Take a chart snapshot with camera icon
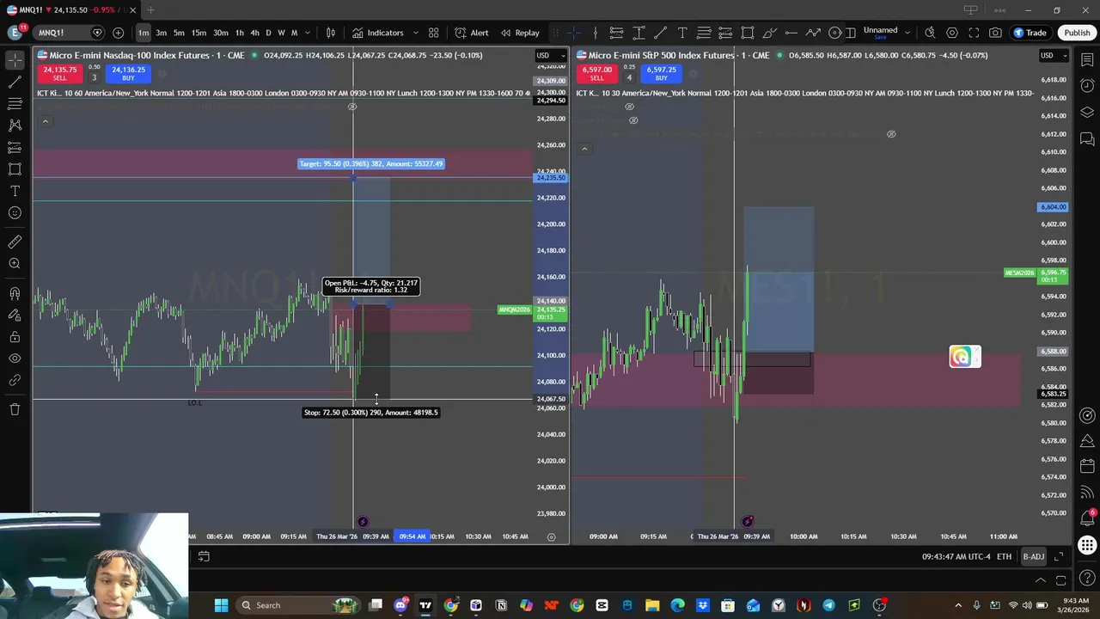Viewport: 1100px width, 619px height. (995, 33)
